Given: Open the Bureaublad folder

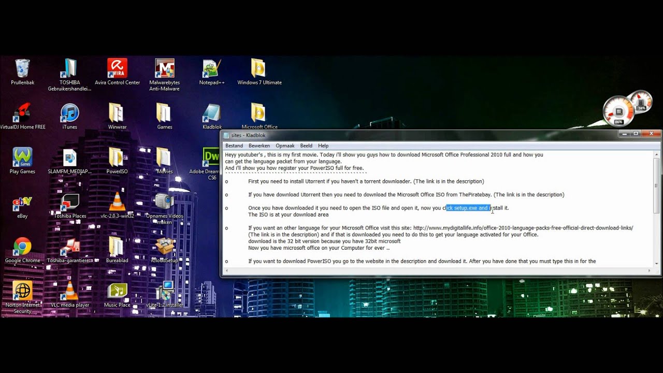Looking at the screenshot, I should pyautogui.click(x=117, y=250).
